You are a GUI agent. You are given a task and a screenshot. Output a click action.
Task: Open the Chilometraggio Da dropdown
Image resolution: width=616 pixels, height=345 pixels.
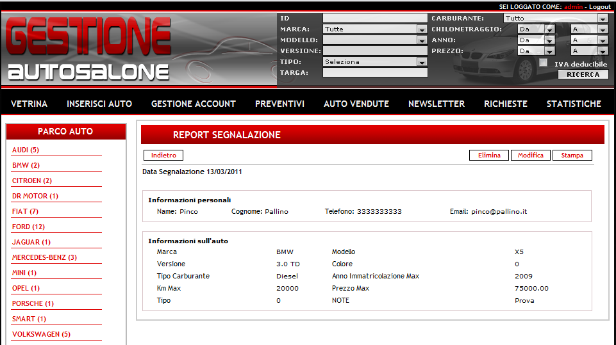pyautogui.click(x=537, y=29)
